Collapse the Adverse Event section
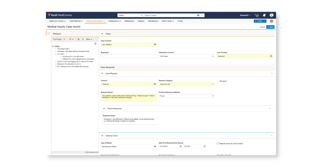 tap(102, 136)
